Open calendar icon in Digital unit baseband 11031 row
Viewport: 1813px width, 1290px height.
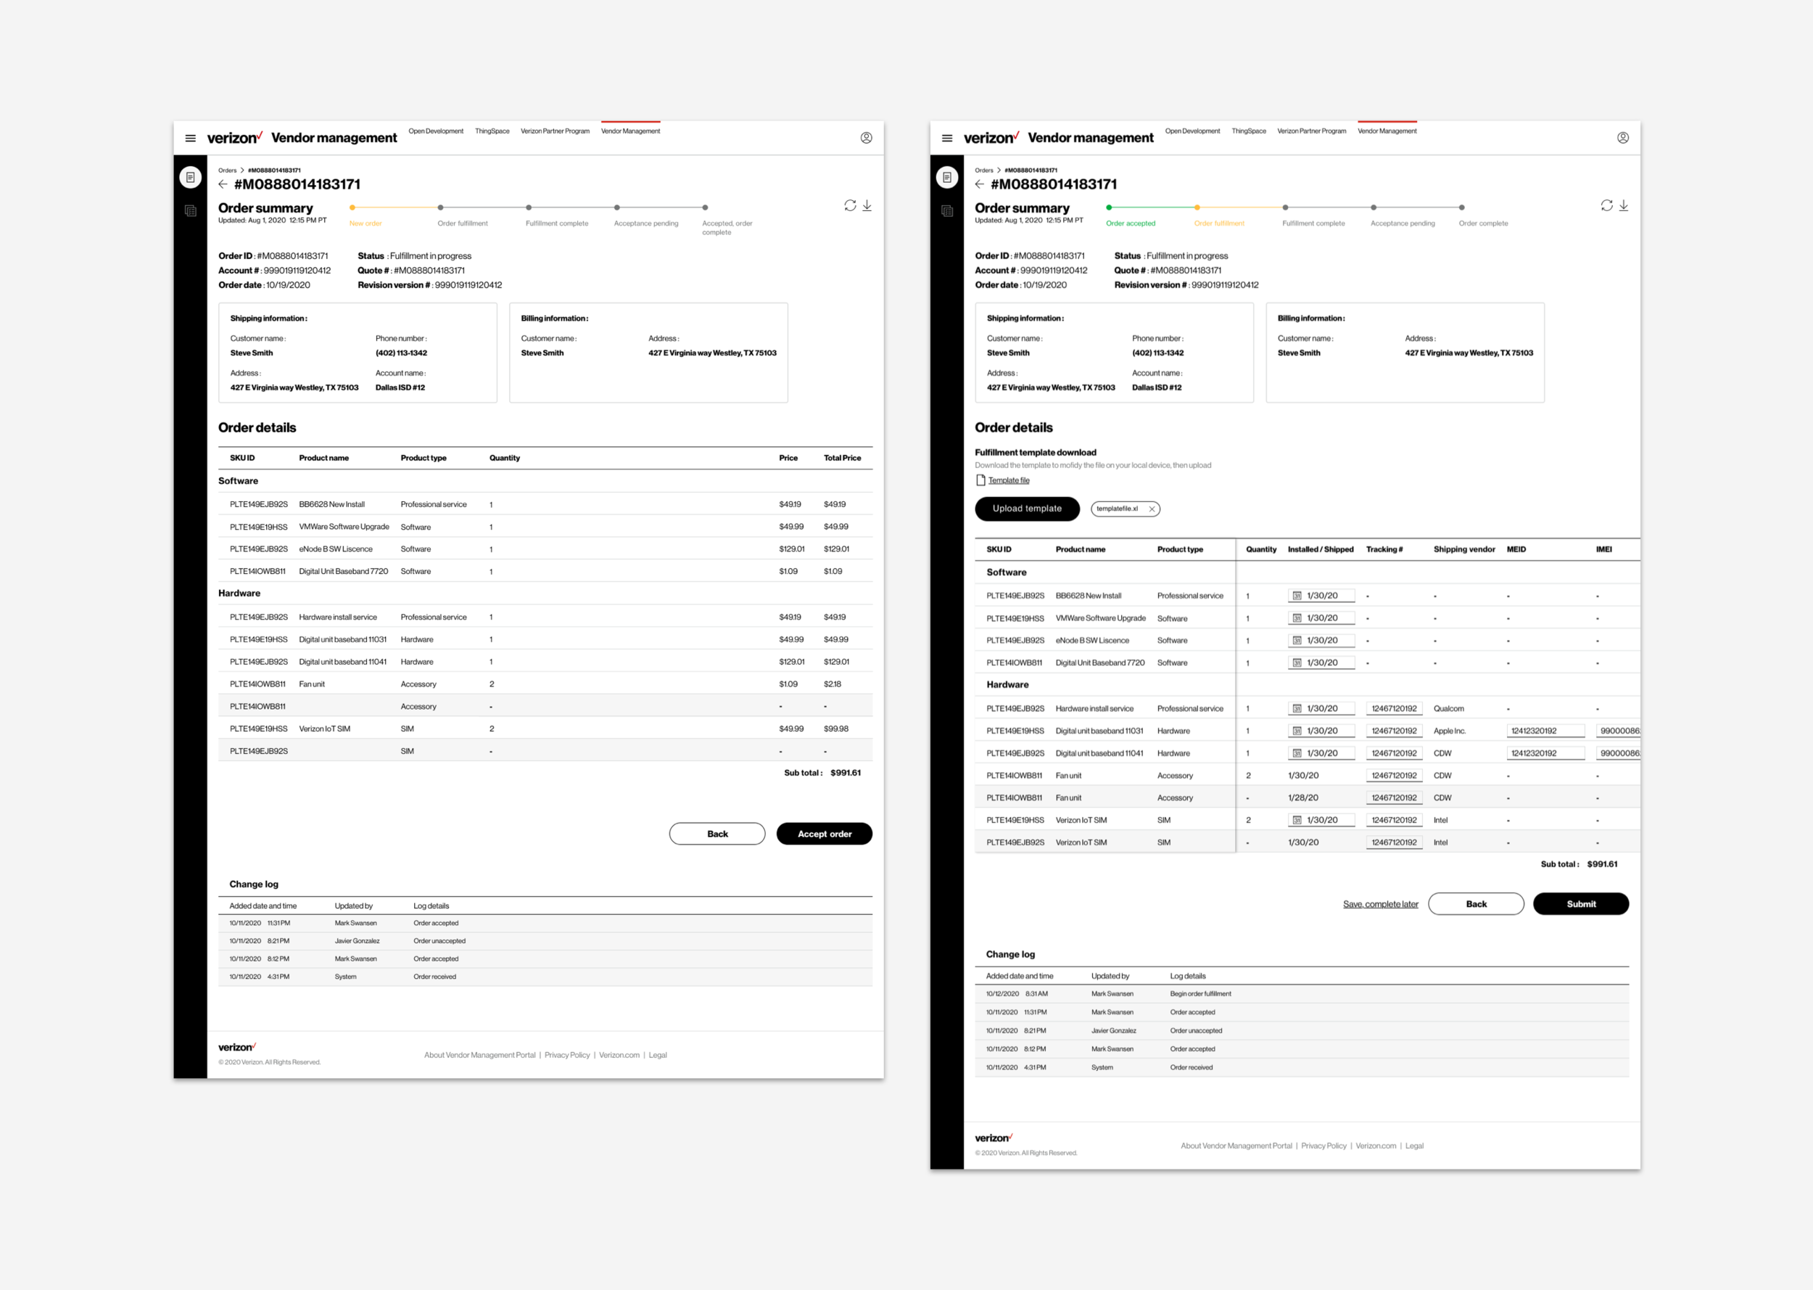pyautogui.click(x=1297, y=731)
